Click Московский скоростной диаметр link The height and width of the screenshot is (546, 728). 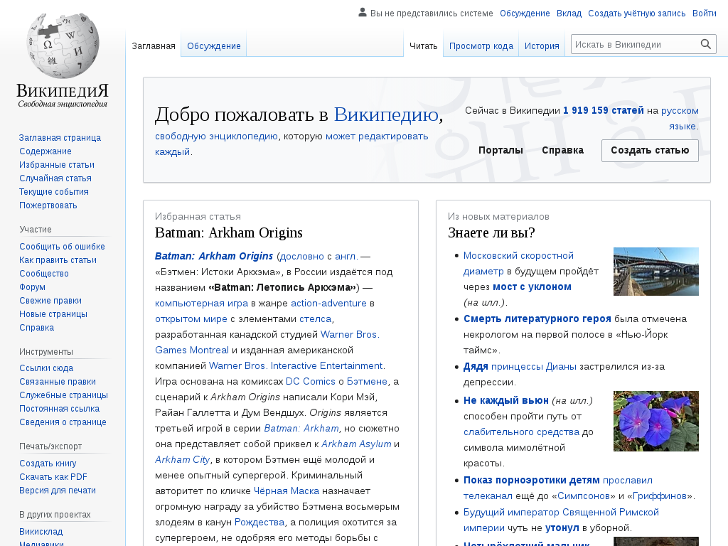(518, 263)
